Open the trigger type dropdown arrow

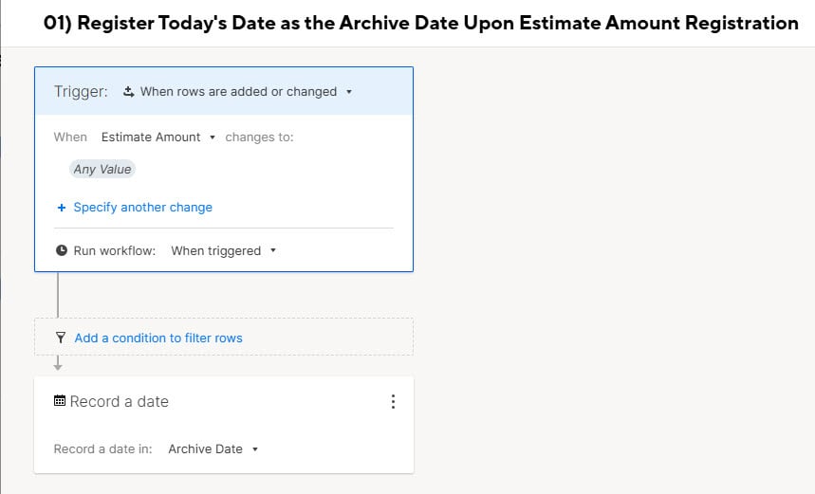[x=349, y=92]
